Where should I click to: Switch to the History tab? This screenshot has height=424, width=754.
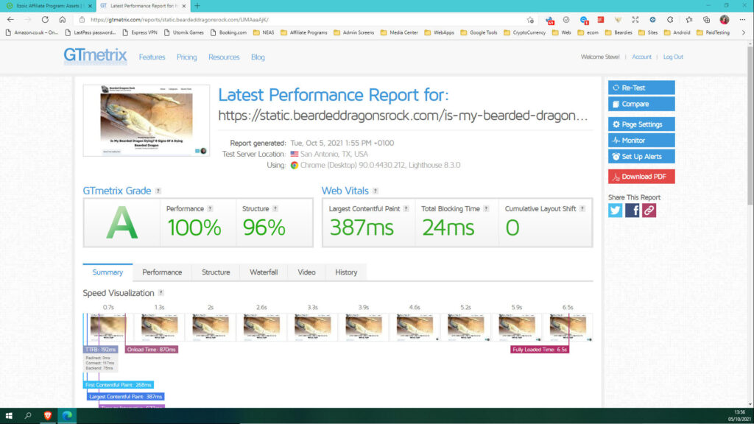[x=346, y=272]
